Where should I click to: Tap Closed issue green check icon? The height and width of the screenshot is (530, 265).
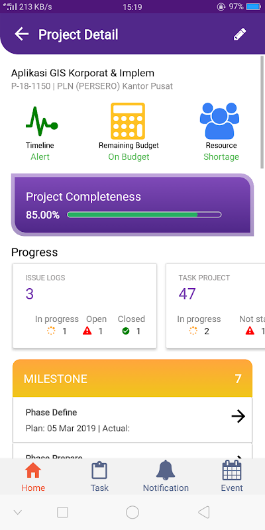(x=126, y=331)
